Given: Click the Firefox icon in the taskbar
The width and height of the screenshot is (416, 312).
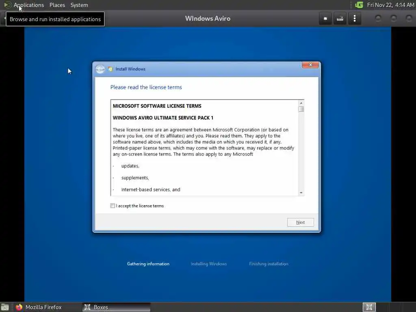Looking at the screenshot, I should tap(19, 307).
